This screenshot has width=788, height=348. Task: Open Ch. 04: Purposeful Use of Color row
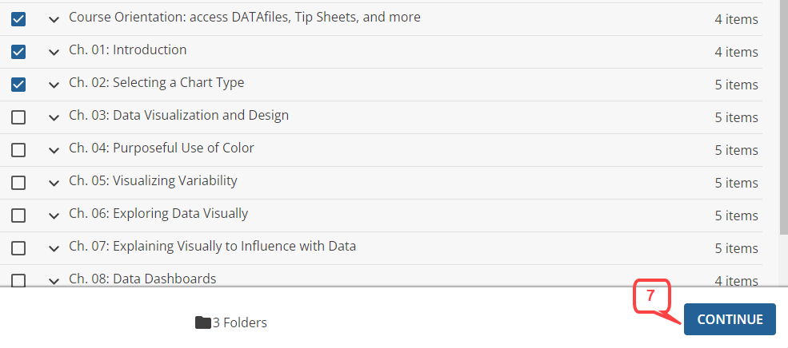pos(381,150)
